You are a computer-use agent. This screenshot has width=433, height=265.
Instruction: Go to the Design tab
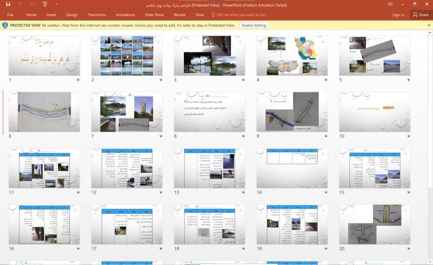(72, 15)
